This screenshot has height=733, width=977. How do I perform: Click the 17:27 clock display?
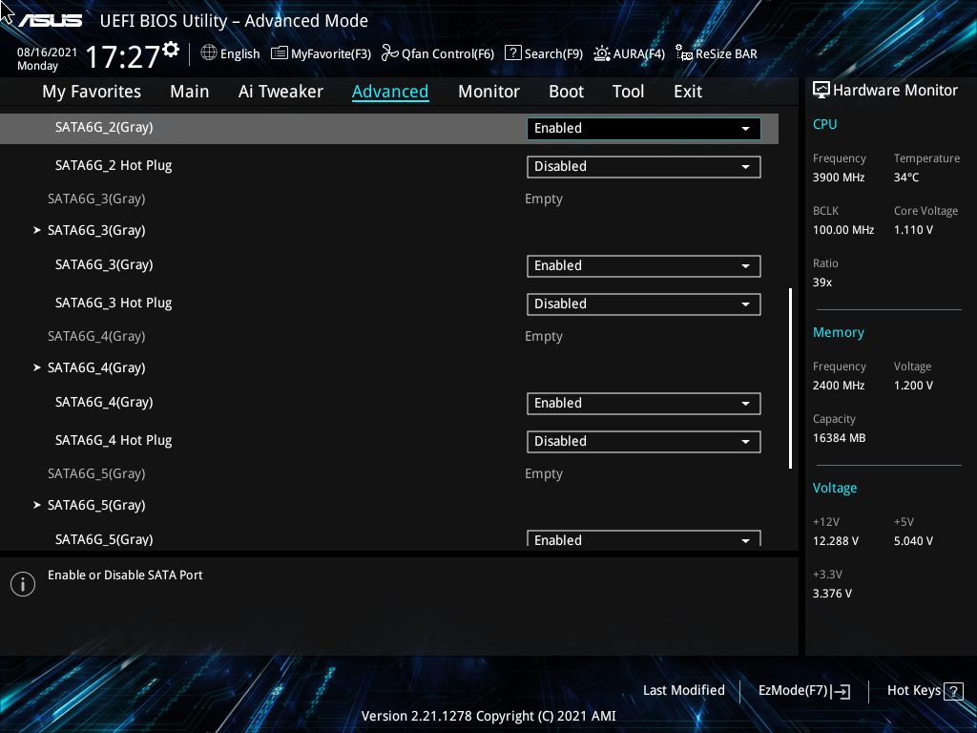[123, 56]
